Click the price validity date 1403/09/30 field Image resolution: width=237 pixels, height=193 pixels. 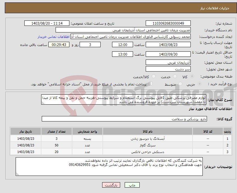click(x=168, y=54)
